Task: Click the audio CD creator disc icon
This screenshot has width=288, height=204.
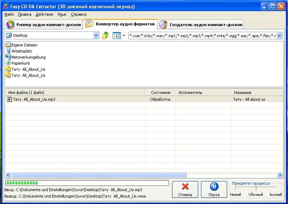Action: (163, 25)
